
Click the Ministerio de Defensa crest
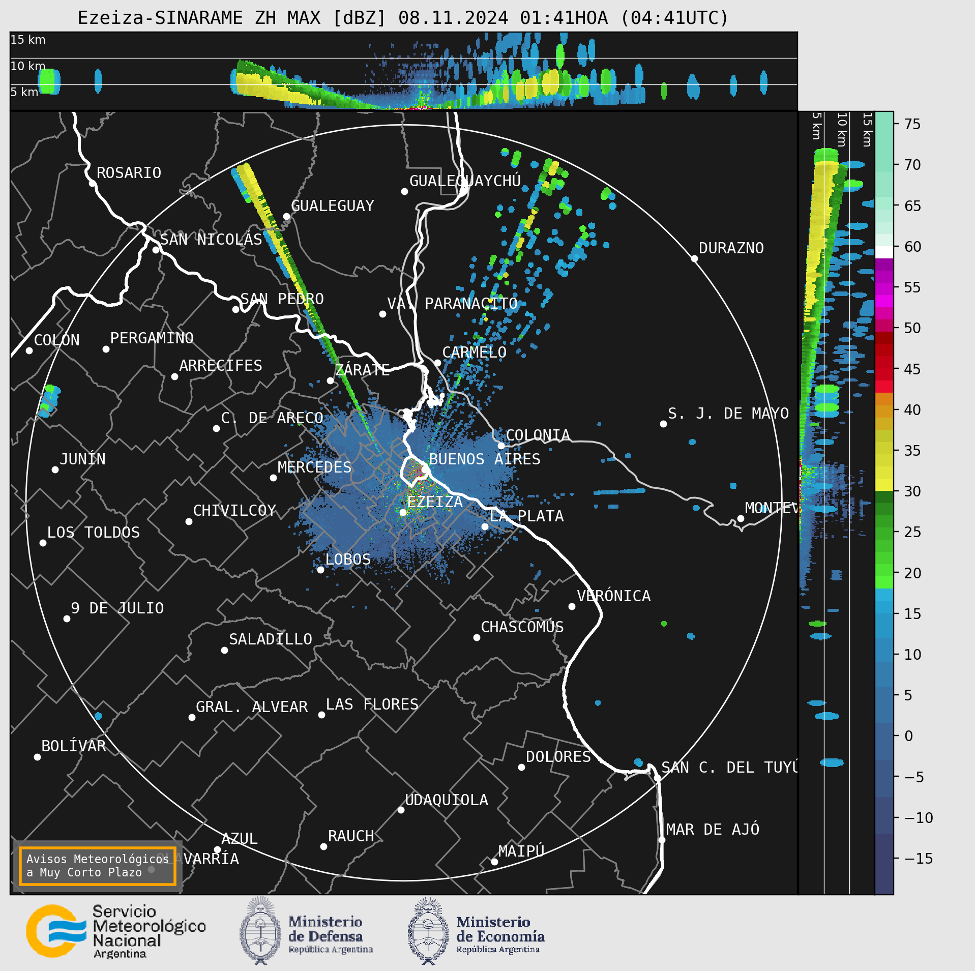tap(260, 931)
